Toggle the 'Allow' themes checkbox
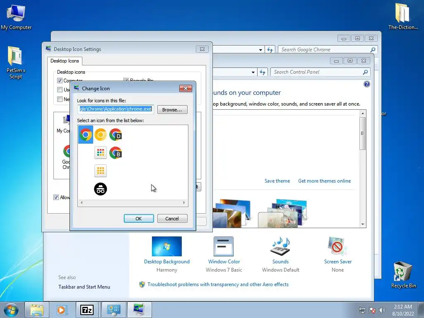 point(56,198)
